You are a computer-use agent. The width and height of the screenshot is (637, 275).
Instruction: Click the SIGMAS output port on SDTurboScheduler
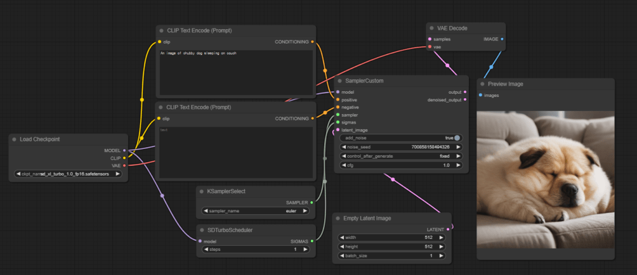pos(312,241)
